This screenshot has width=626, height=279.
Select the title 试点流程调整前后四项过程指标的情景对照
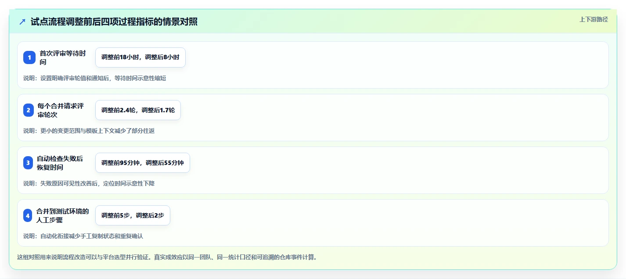114,22
